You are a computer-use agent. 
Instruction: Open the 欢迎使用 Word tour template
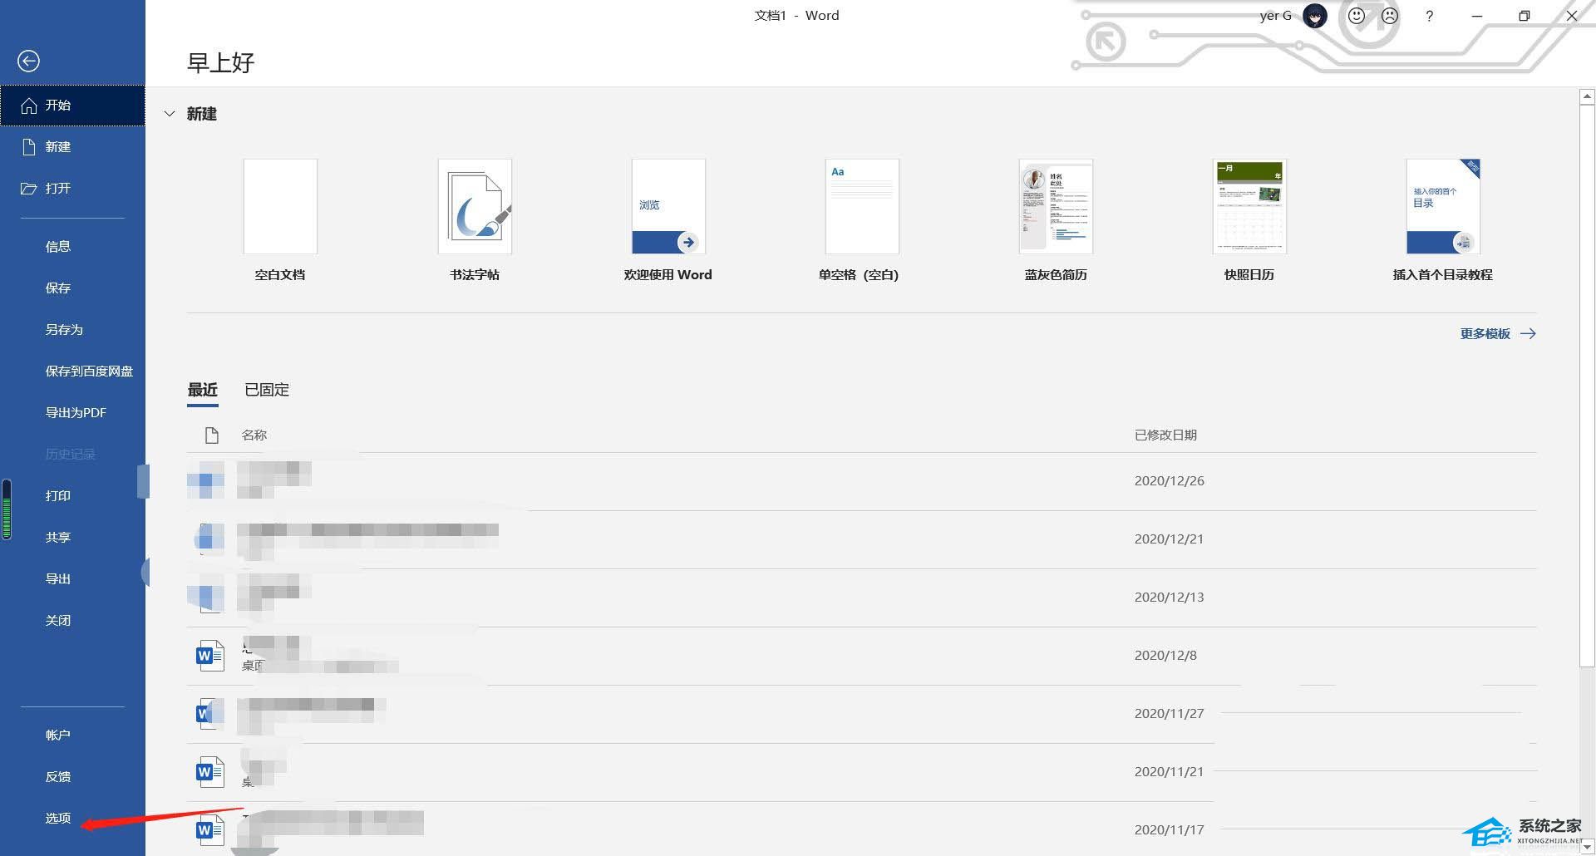668,220
